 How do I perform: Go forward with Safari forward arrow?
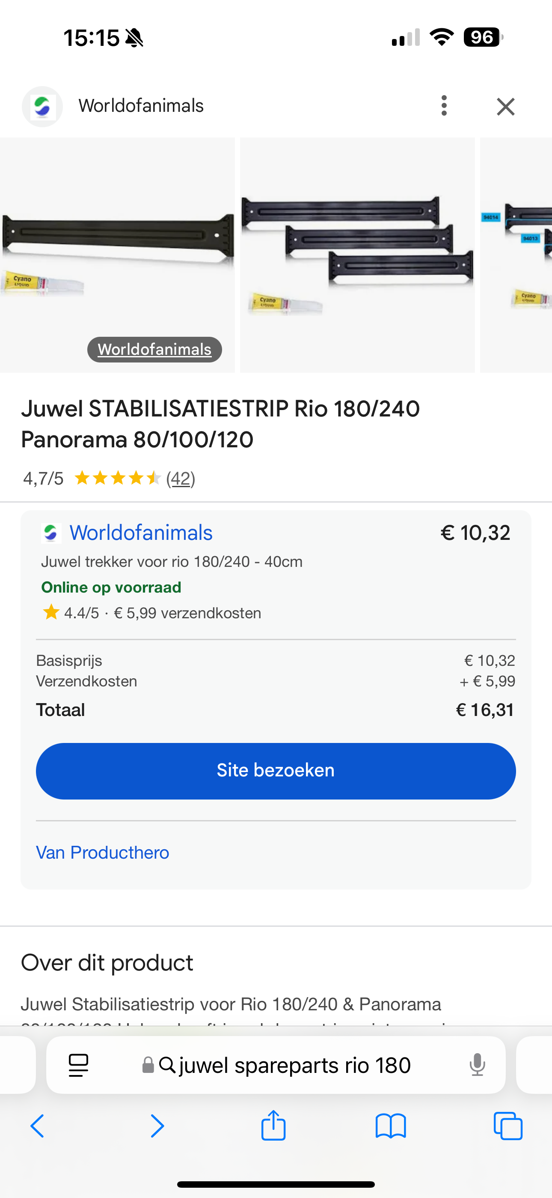click(x=157, y=1126)
